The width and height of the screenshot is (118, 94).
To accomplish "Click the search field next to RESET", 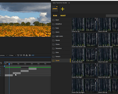I will [112, 16].
